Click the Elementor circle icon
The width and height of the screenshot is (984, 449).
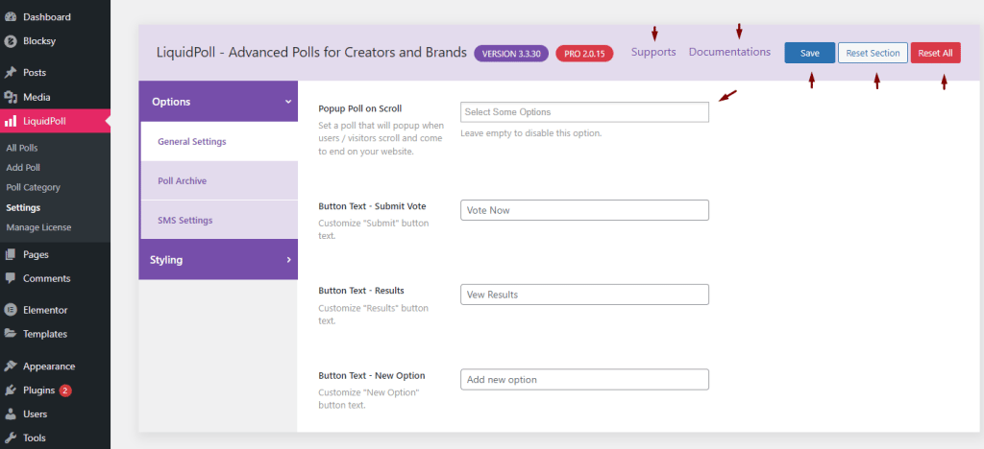tap(10, 309)
